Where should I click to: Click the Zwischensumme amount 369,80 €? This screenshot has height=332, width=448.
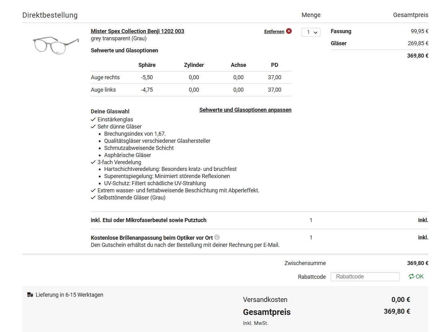(x=418, y=263)
